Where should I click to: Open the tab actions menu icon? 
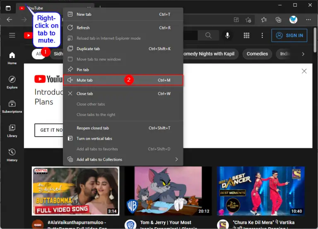tap(8, 8)
